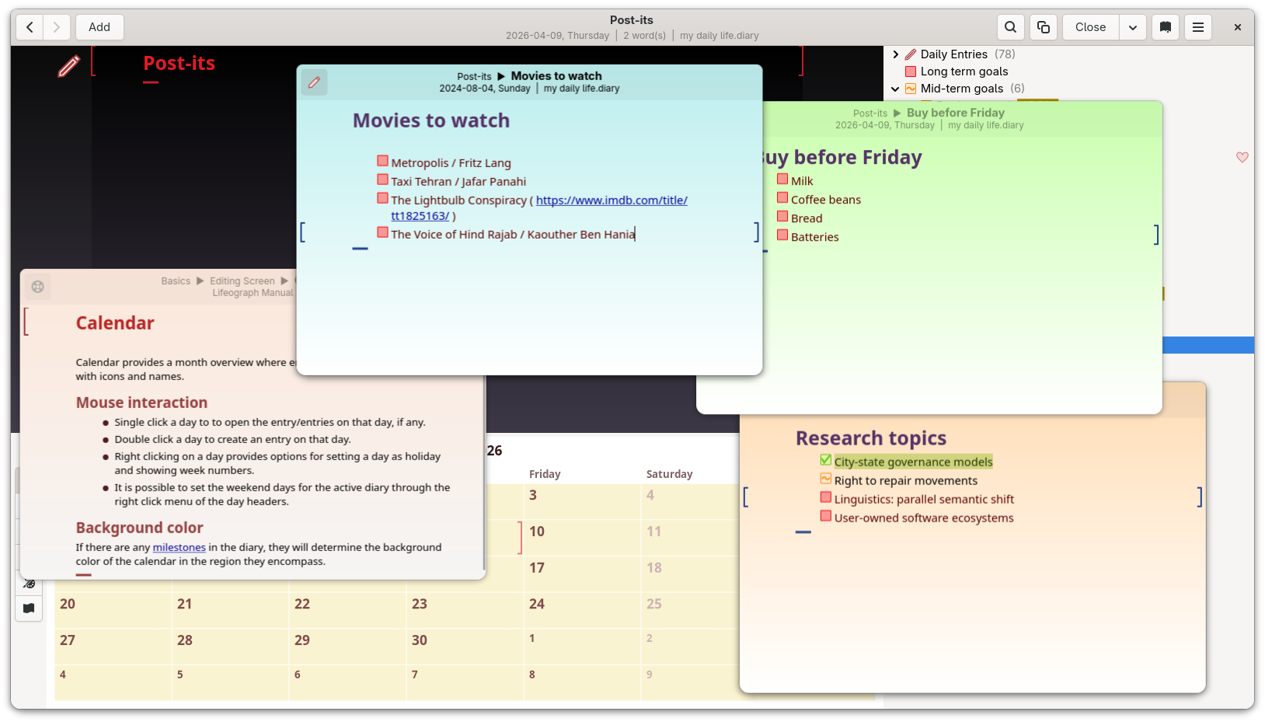The image size is (1265, 722).
Task: Click the Post-its entry title
Action: click(179, 64)
